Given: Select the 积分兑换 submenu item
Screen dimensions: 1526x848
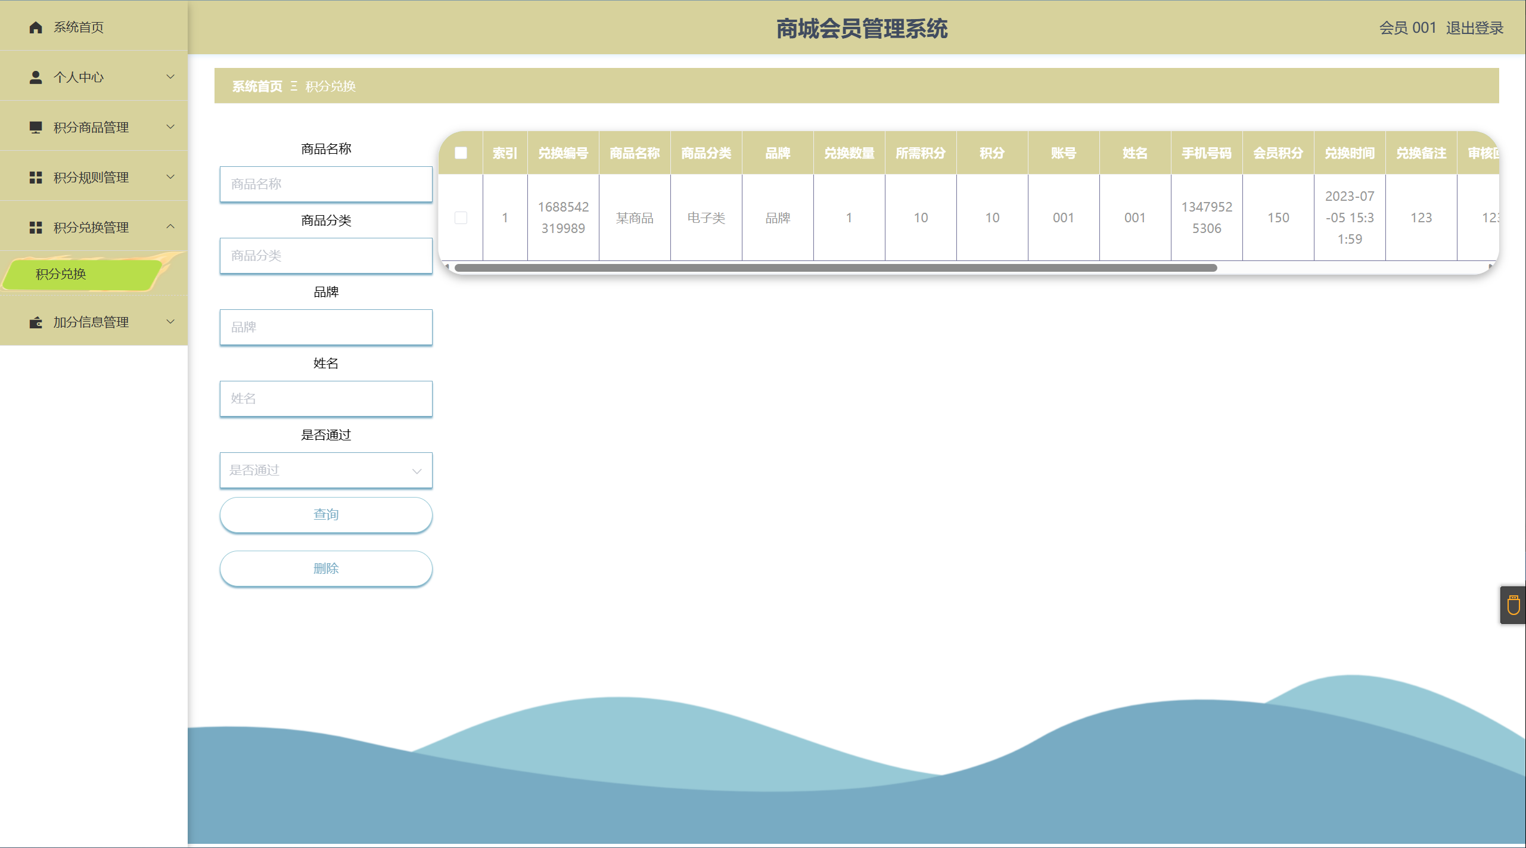Looking at the screenshot, I should (x=61, y=274).
